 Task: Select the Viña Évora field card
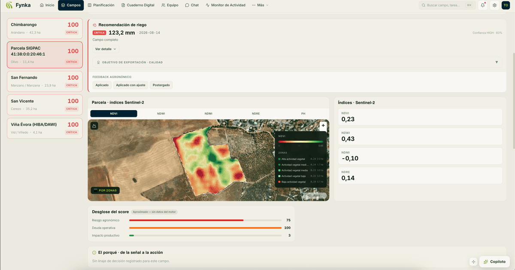pos(45,128)
